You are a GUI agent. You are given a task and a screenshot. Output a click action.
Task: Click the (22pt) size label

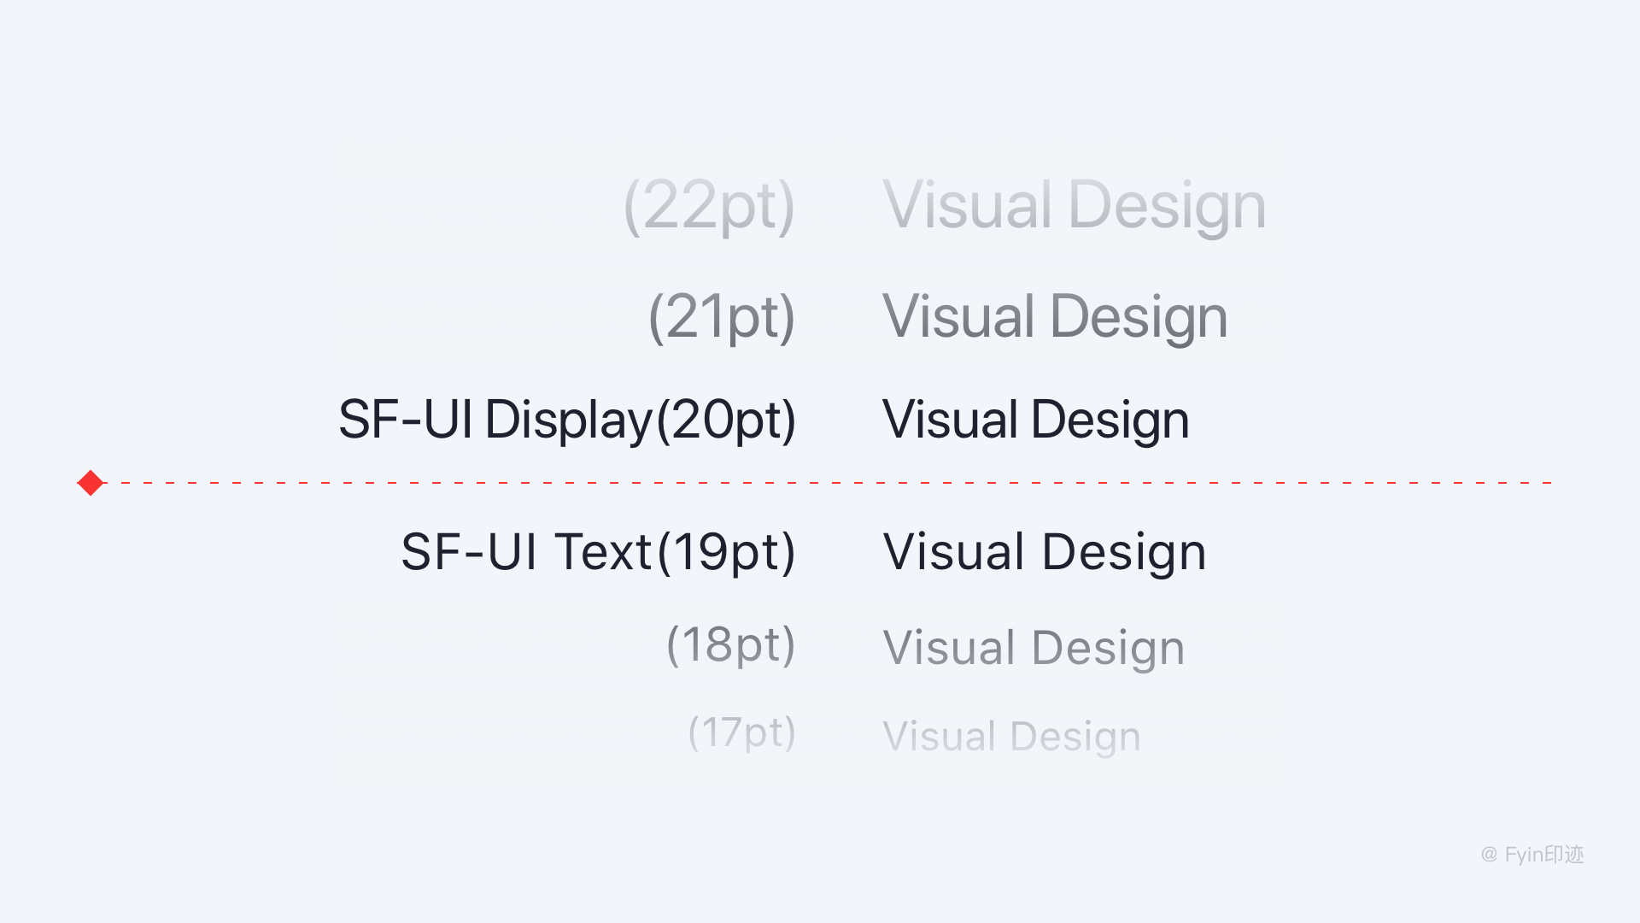pos(709,207)
